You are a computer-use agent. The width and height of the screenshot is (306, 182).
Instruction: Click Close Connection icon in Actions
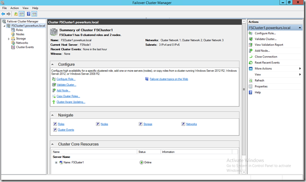pos(250,57)
